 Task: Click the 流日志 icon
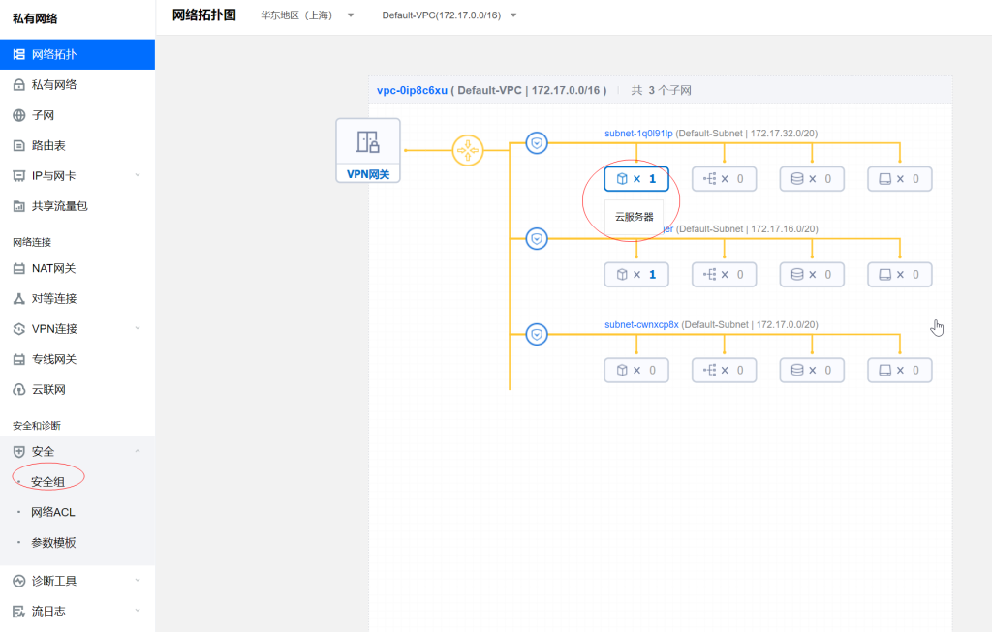(x=19, y=611)
